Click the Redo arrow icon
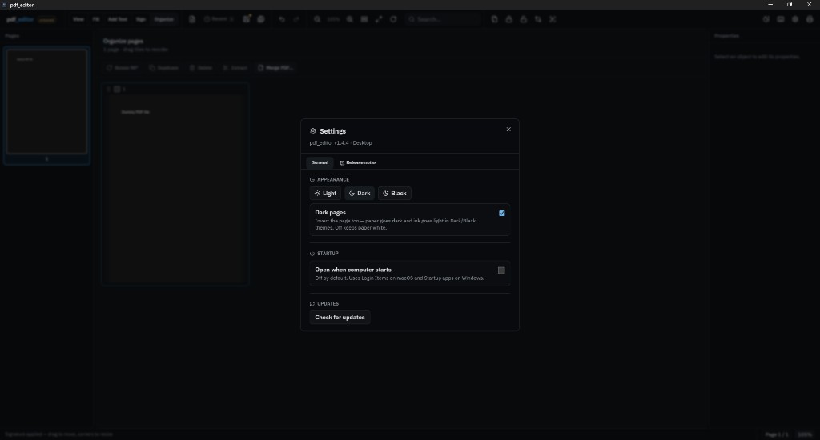 coord(296,19)
